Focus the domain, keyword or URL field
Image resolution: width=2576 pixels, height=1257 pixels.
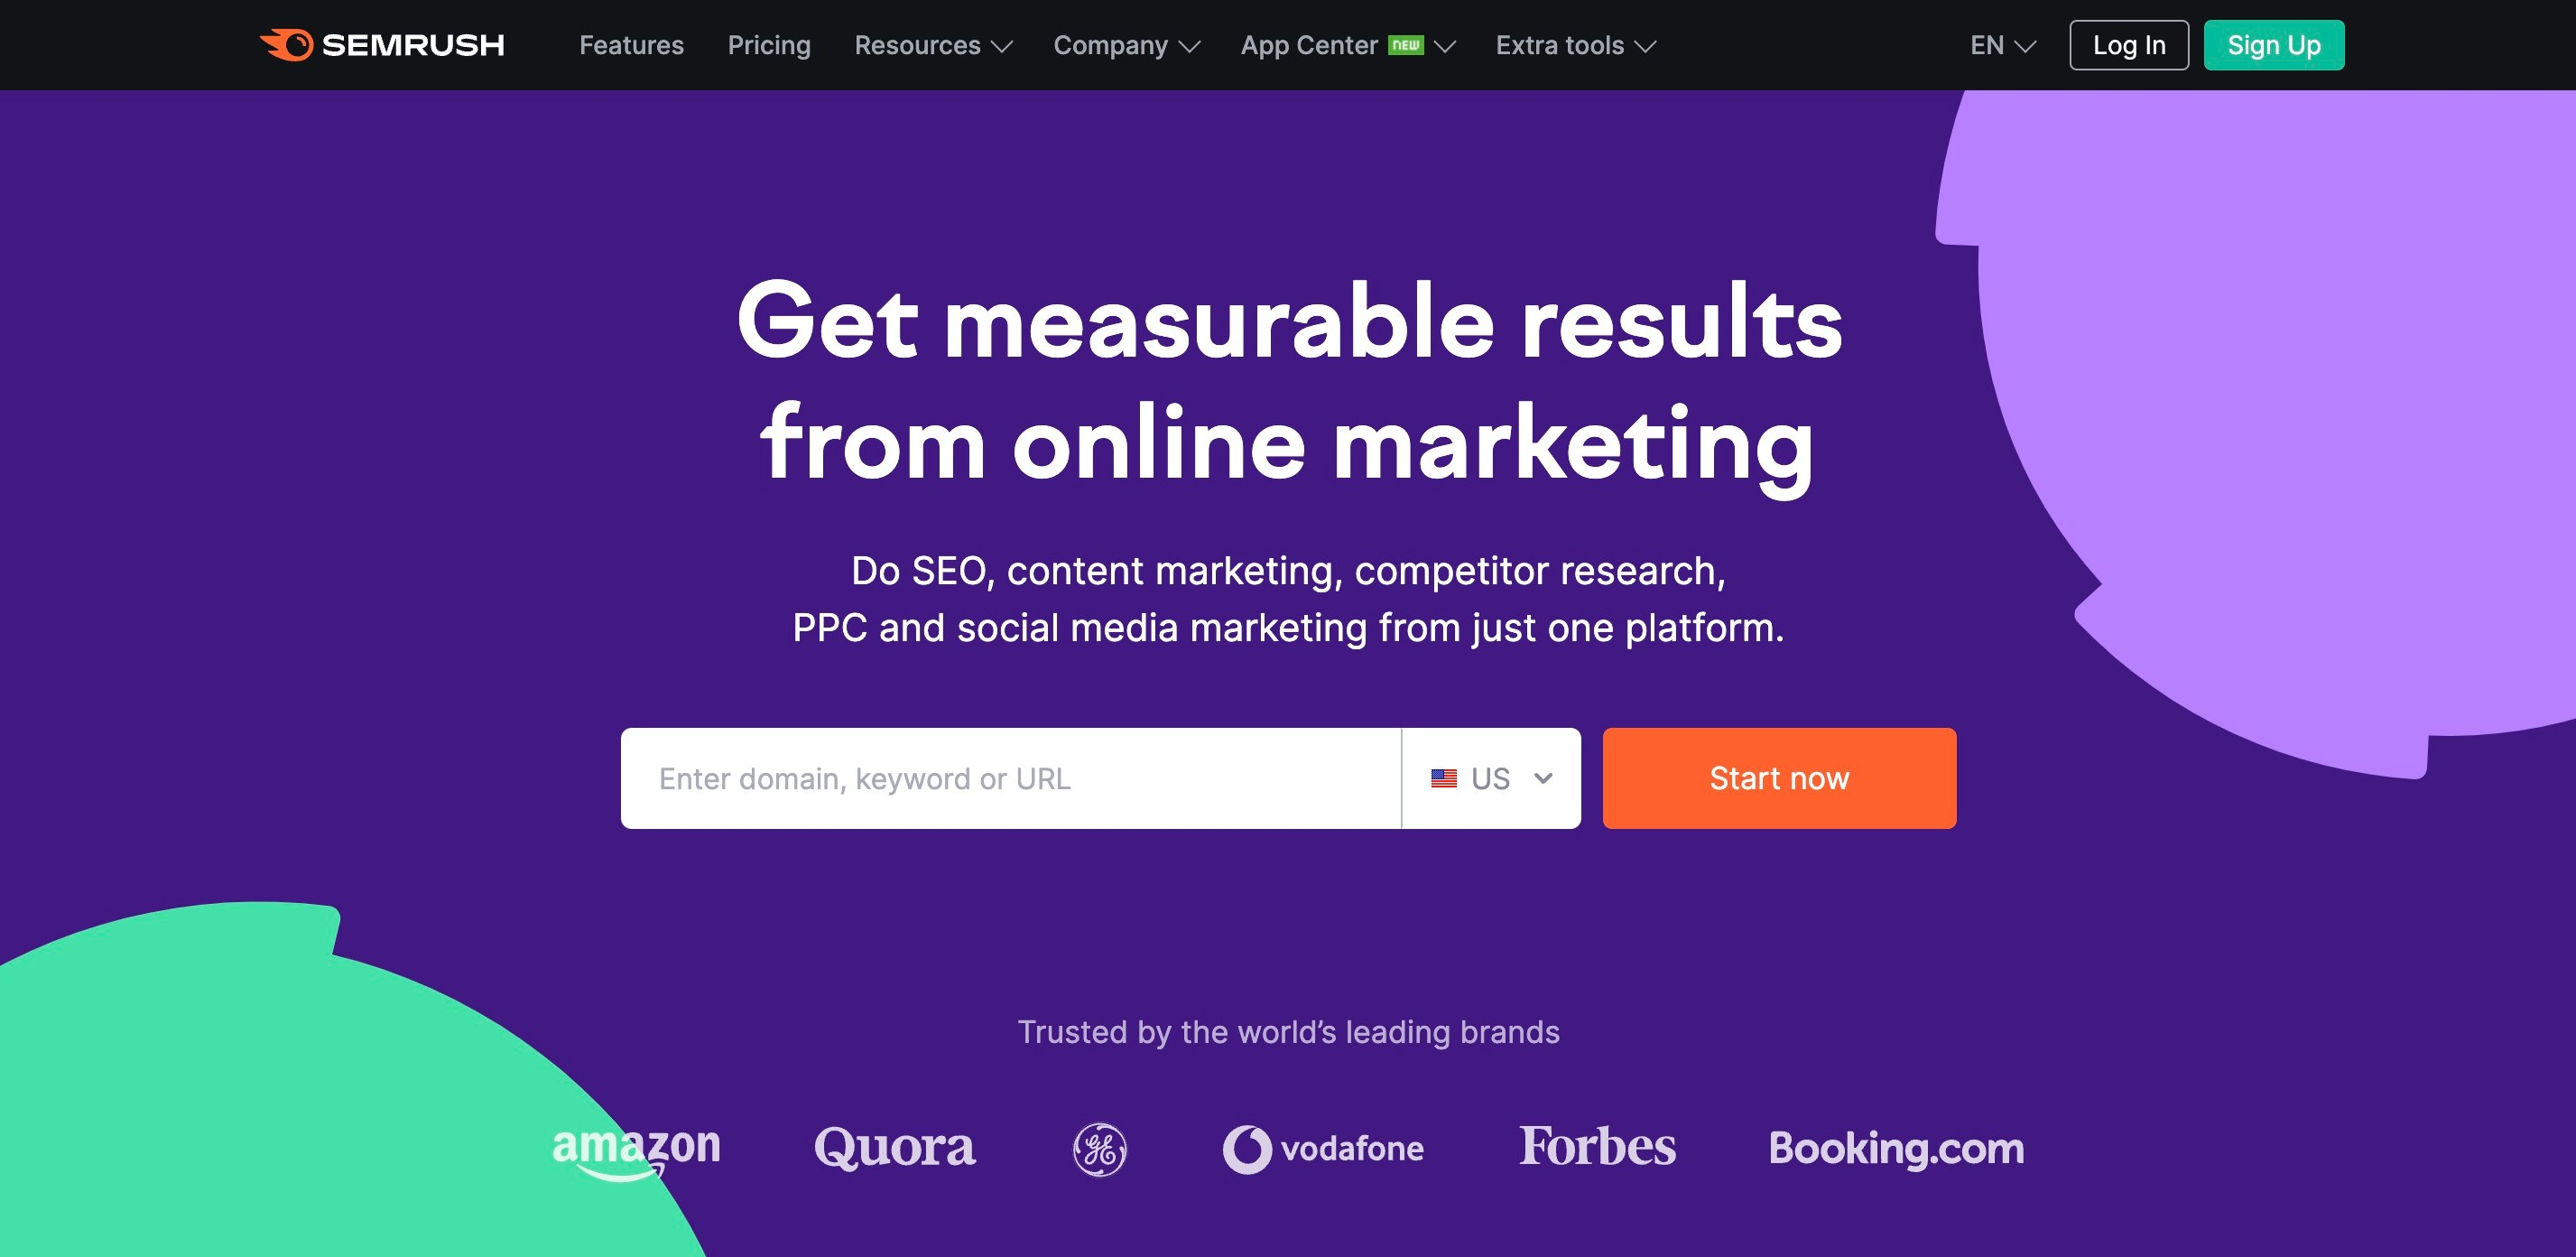pos(1010,777)
